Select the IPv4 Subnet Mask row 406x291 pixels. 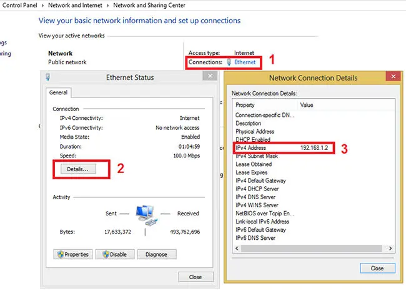314,156
